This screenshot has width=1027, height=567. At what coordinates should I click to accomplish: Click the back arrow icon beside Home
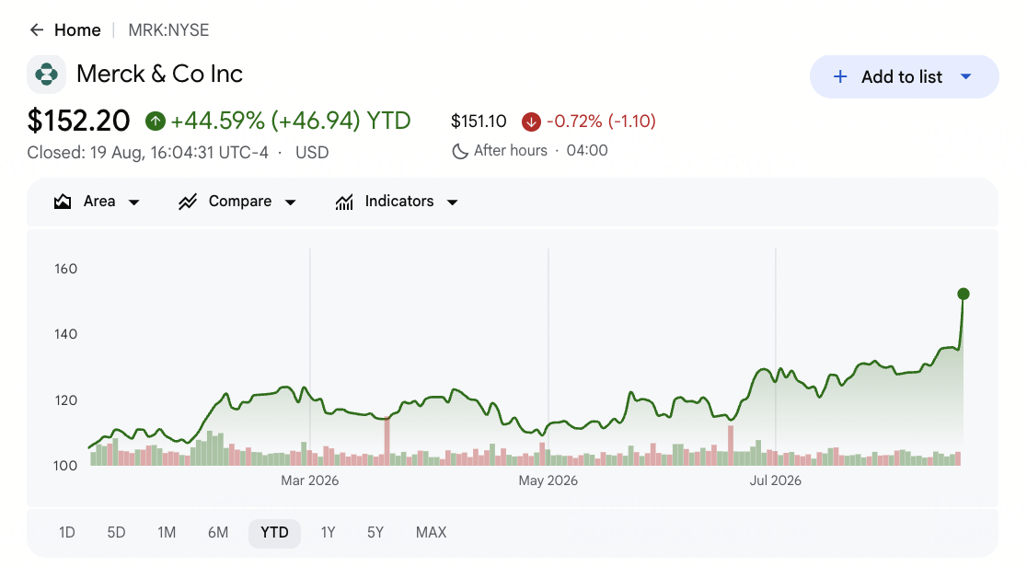[37, 30]
